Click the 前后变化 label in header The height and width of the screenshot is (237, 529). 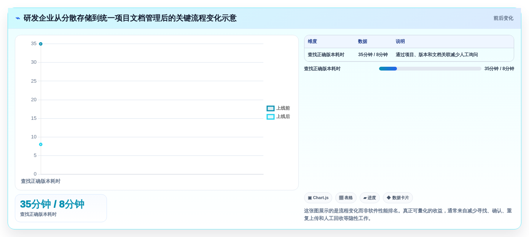(x=503, y=18)
